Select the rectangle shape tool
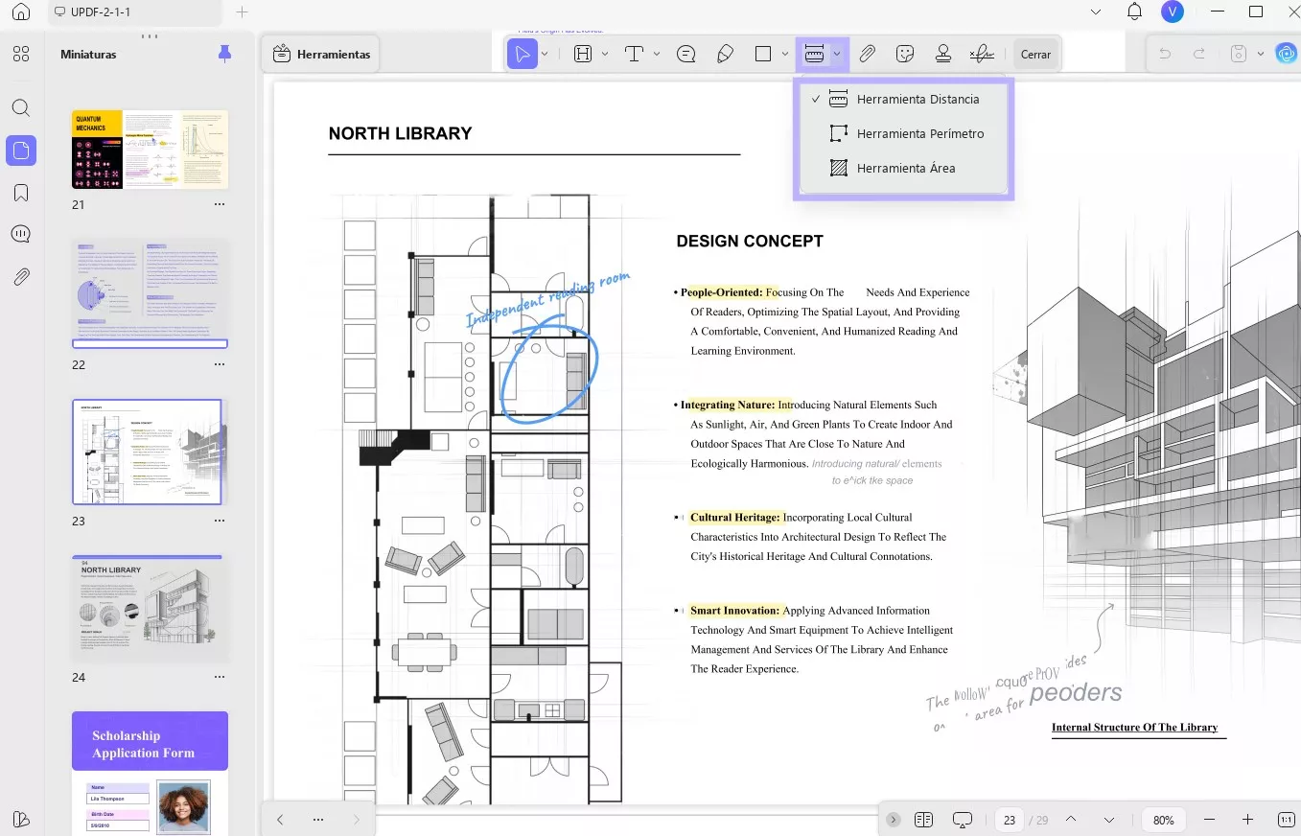Screen dimensions: 1301x836 (x=763, y=55)
